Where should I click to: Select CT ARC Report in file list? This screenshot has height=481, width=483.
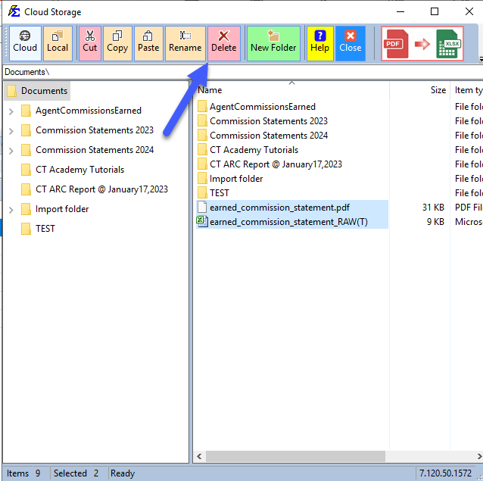(276, 164)
